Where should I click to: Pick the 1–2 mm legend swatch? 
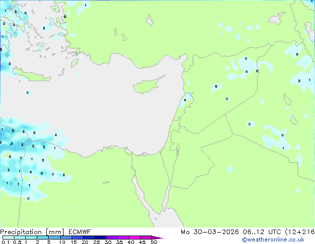pyautogui.click(x=31, y=238)
